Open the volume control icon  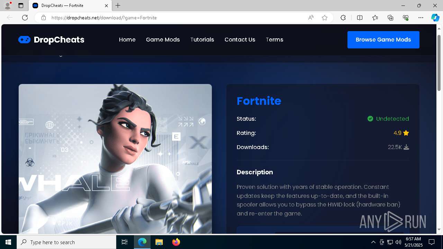pos(398,242)
